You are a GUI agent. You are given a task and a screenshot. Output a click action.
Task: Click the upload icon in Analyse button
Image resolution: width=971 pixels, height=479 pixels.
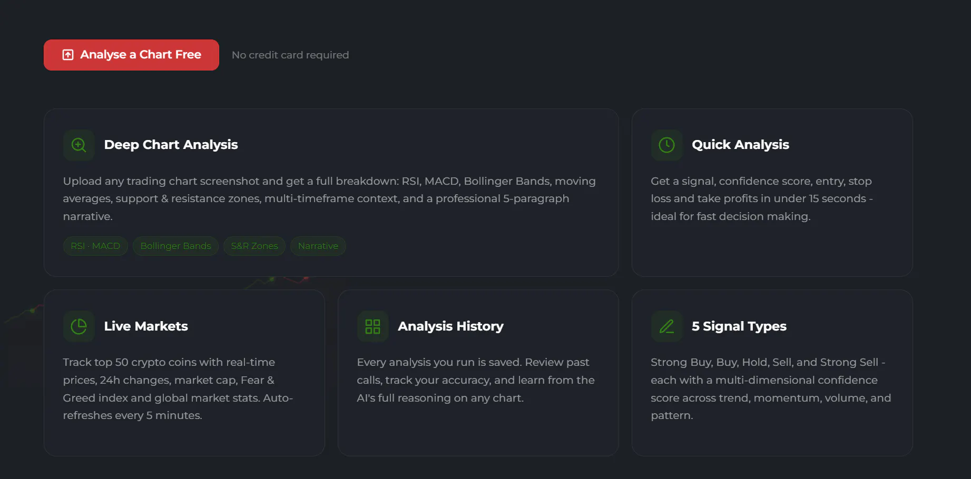(x=68, y=55)
